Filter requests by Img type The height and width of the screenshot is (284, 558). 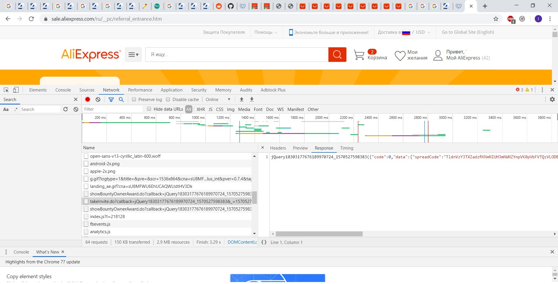tap(230, 109)
